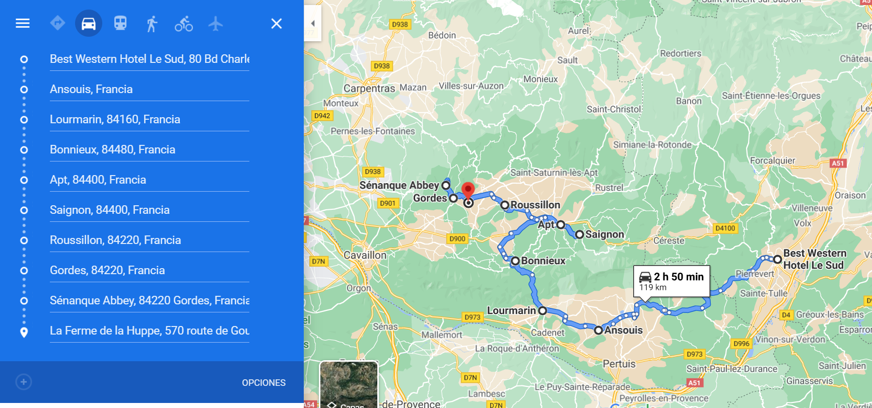The image size is (872, 408).
Task: Click the Roussillon waypoint marker on map
Action: 505,205
